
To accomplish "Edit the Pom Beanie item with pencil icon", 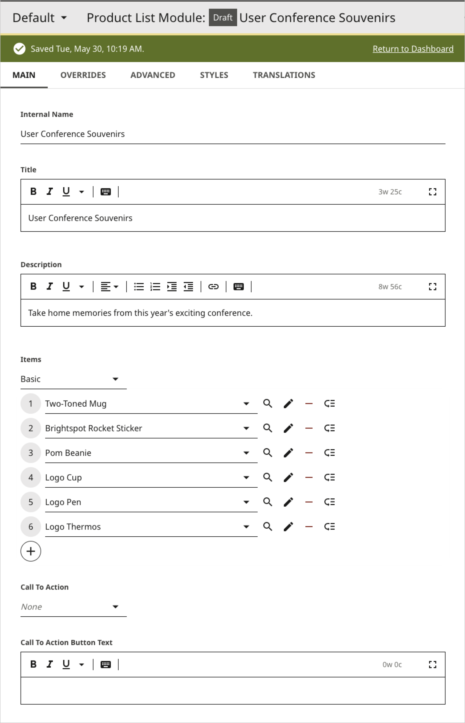I will (288, 453).
